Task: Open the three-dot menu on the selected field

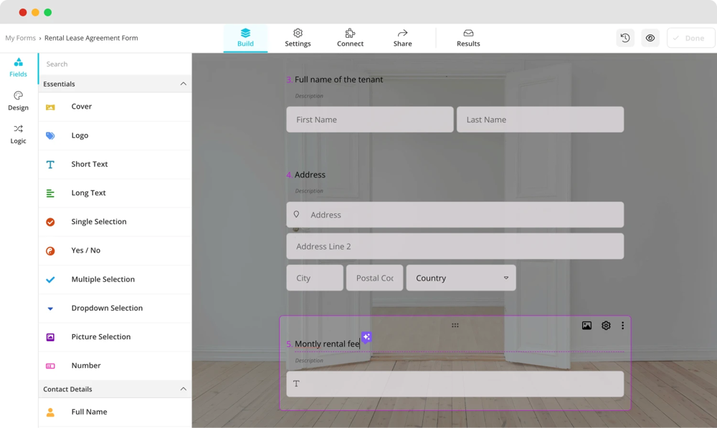Action: click(622, 325)
